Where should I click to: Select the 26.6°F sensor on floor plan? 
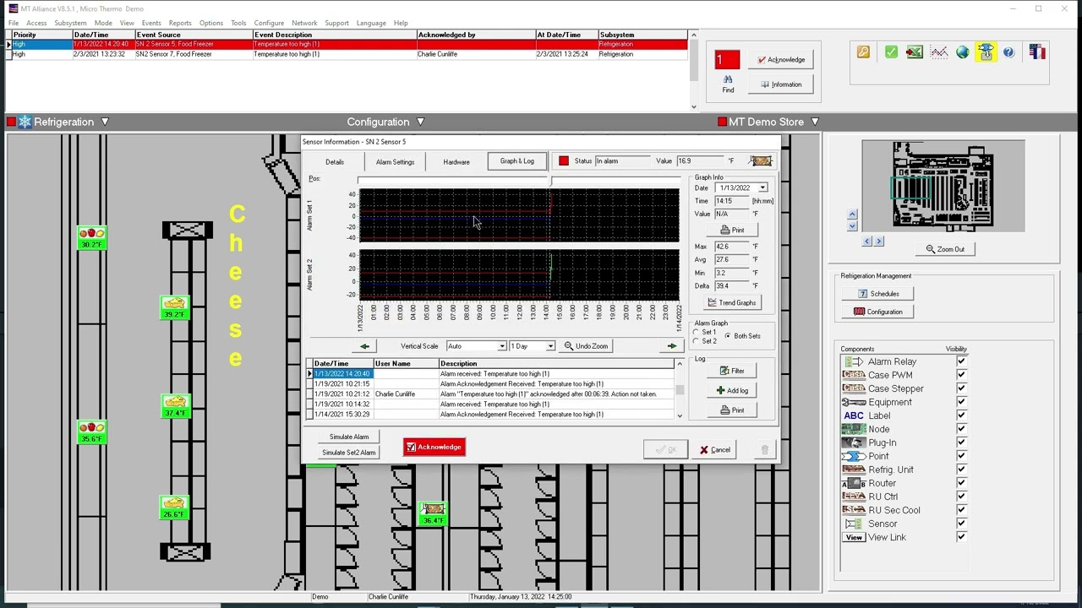(174, 508)
